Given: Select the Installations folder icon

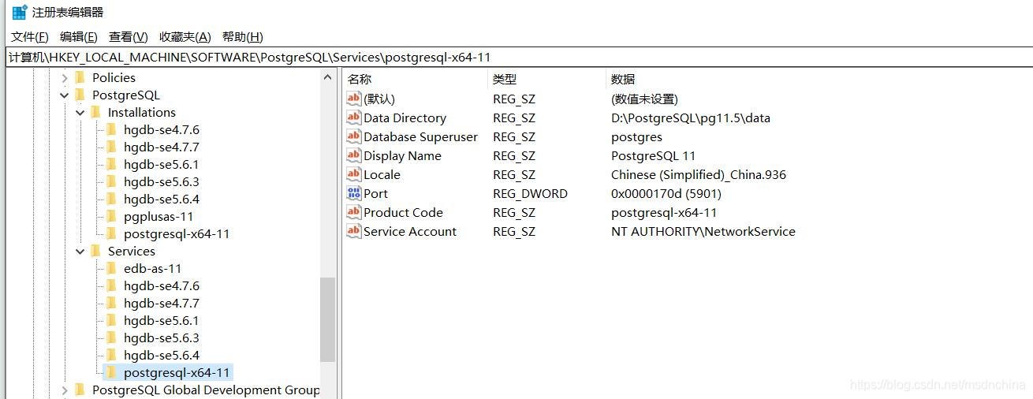Looking at the screenshot, I should coord(95,112).
